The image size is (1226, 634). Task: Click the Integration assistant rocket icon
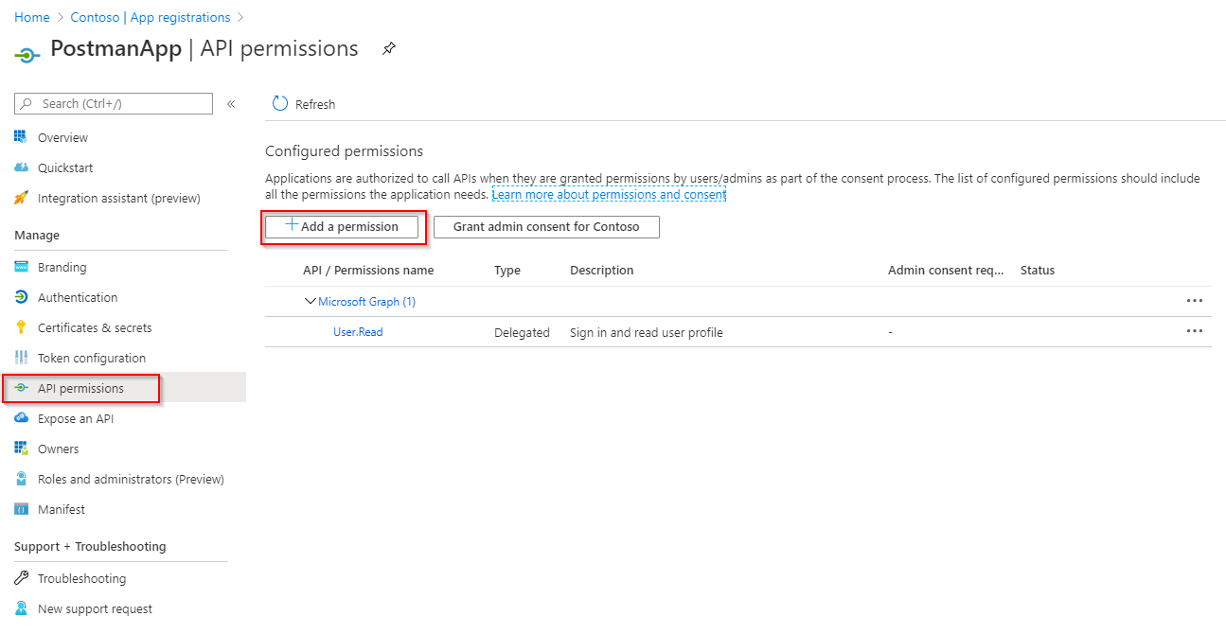(x=21, y=198)
